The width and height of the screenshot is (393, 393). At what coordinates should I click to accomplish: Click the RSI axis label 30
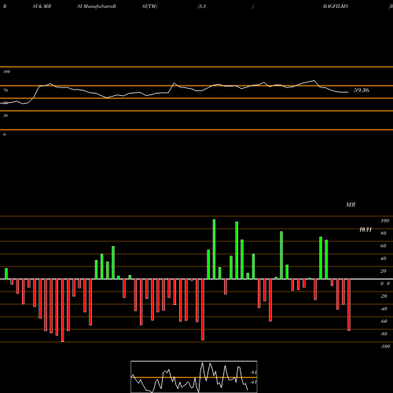[x=6, y=116]
